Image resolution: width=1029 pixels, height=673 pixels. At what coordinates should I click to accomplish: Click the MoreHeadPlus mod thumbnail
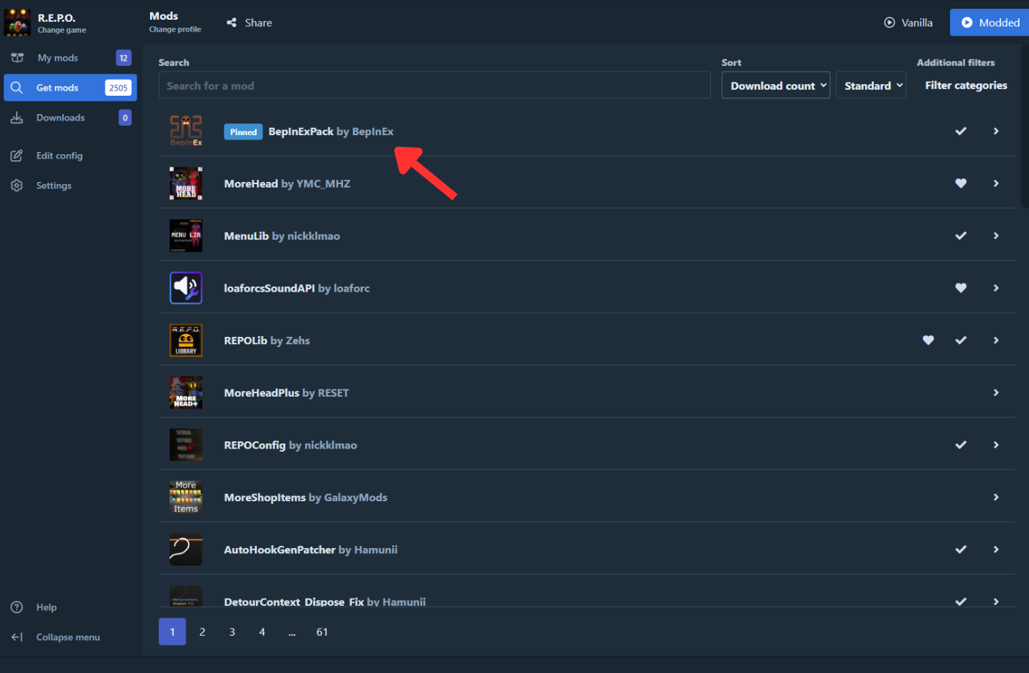point(186,392)
